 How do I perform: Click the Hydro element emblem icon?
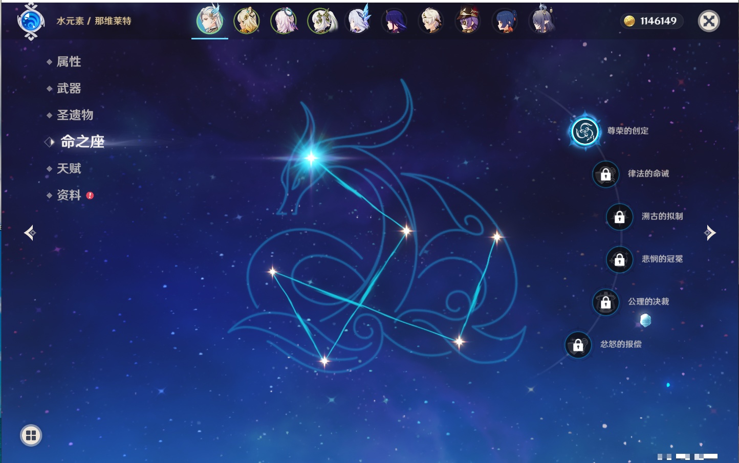[31, 21]
